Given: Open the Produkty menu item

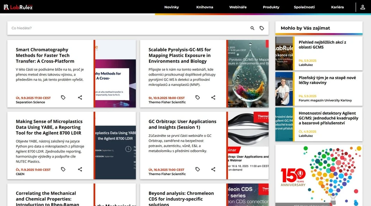Looking at the screenshot, I should [271, 7].
